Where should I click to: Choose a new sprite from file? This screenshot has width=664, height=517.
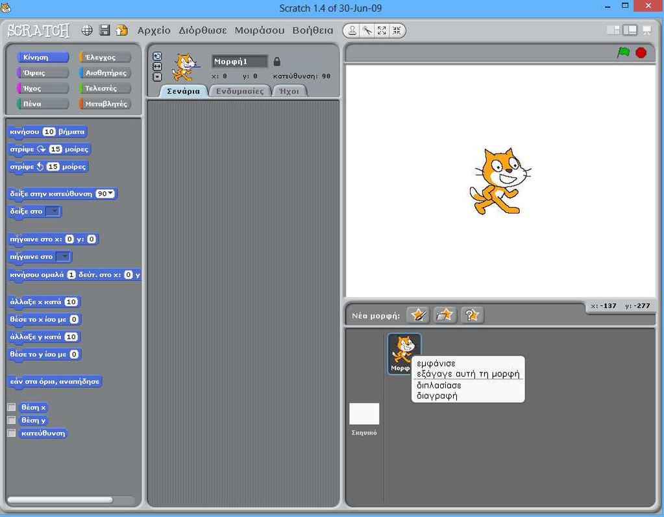coord(445,315)
